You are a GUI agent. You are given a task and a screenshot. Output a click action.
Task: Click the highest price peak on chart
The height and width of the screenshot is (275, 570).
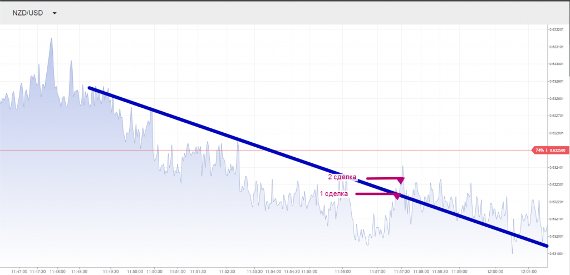51,39
